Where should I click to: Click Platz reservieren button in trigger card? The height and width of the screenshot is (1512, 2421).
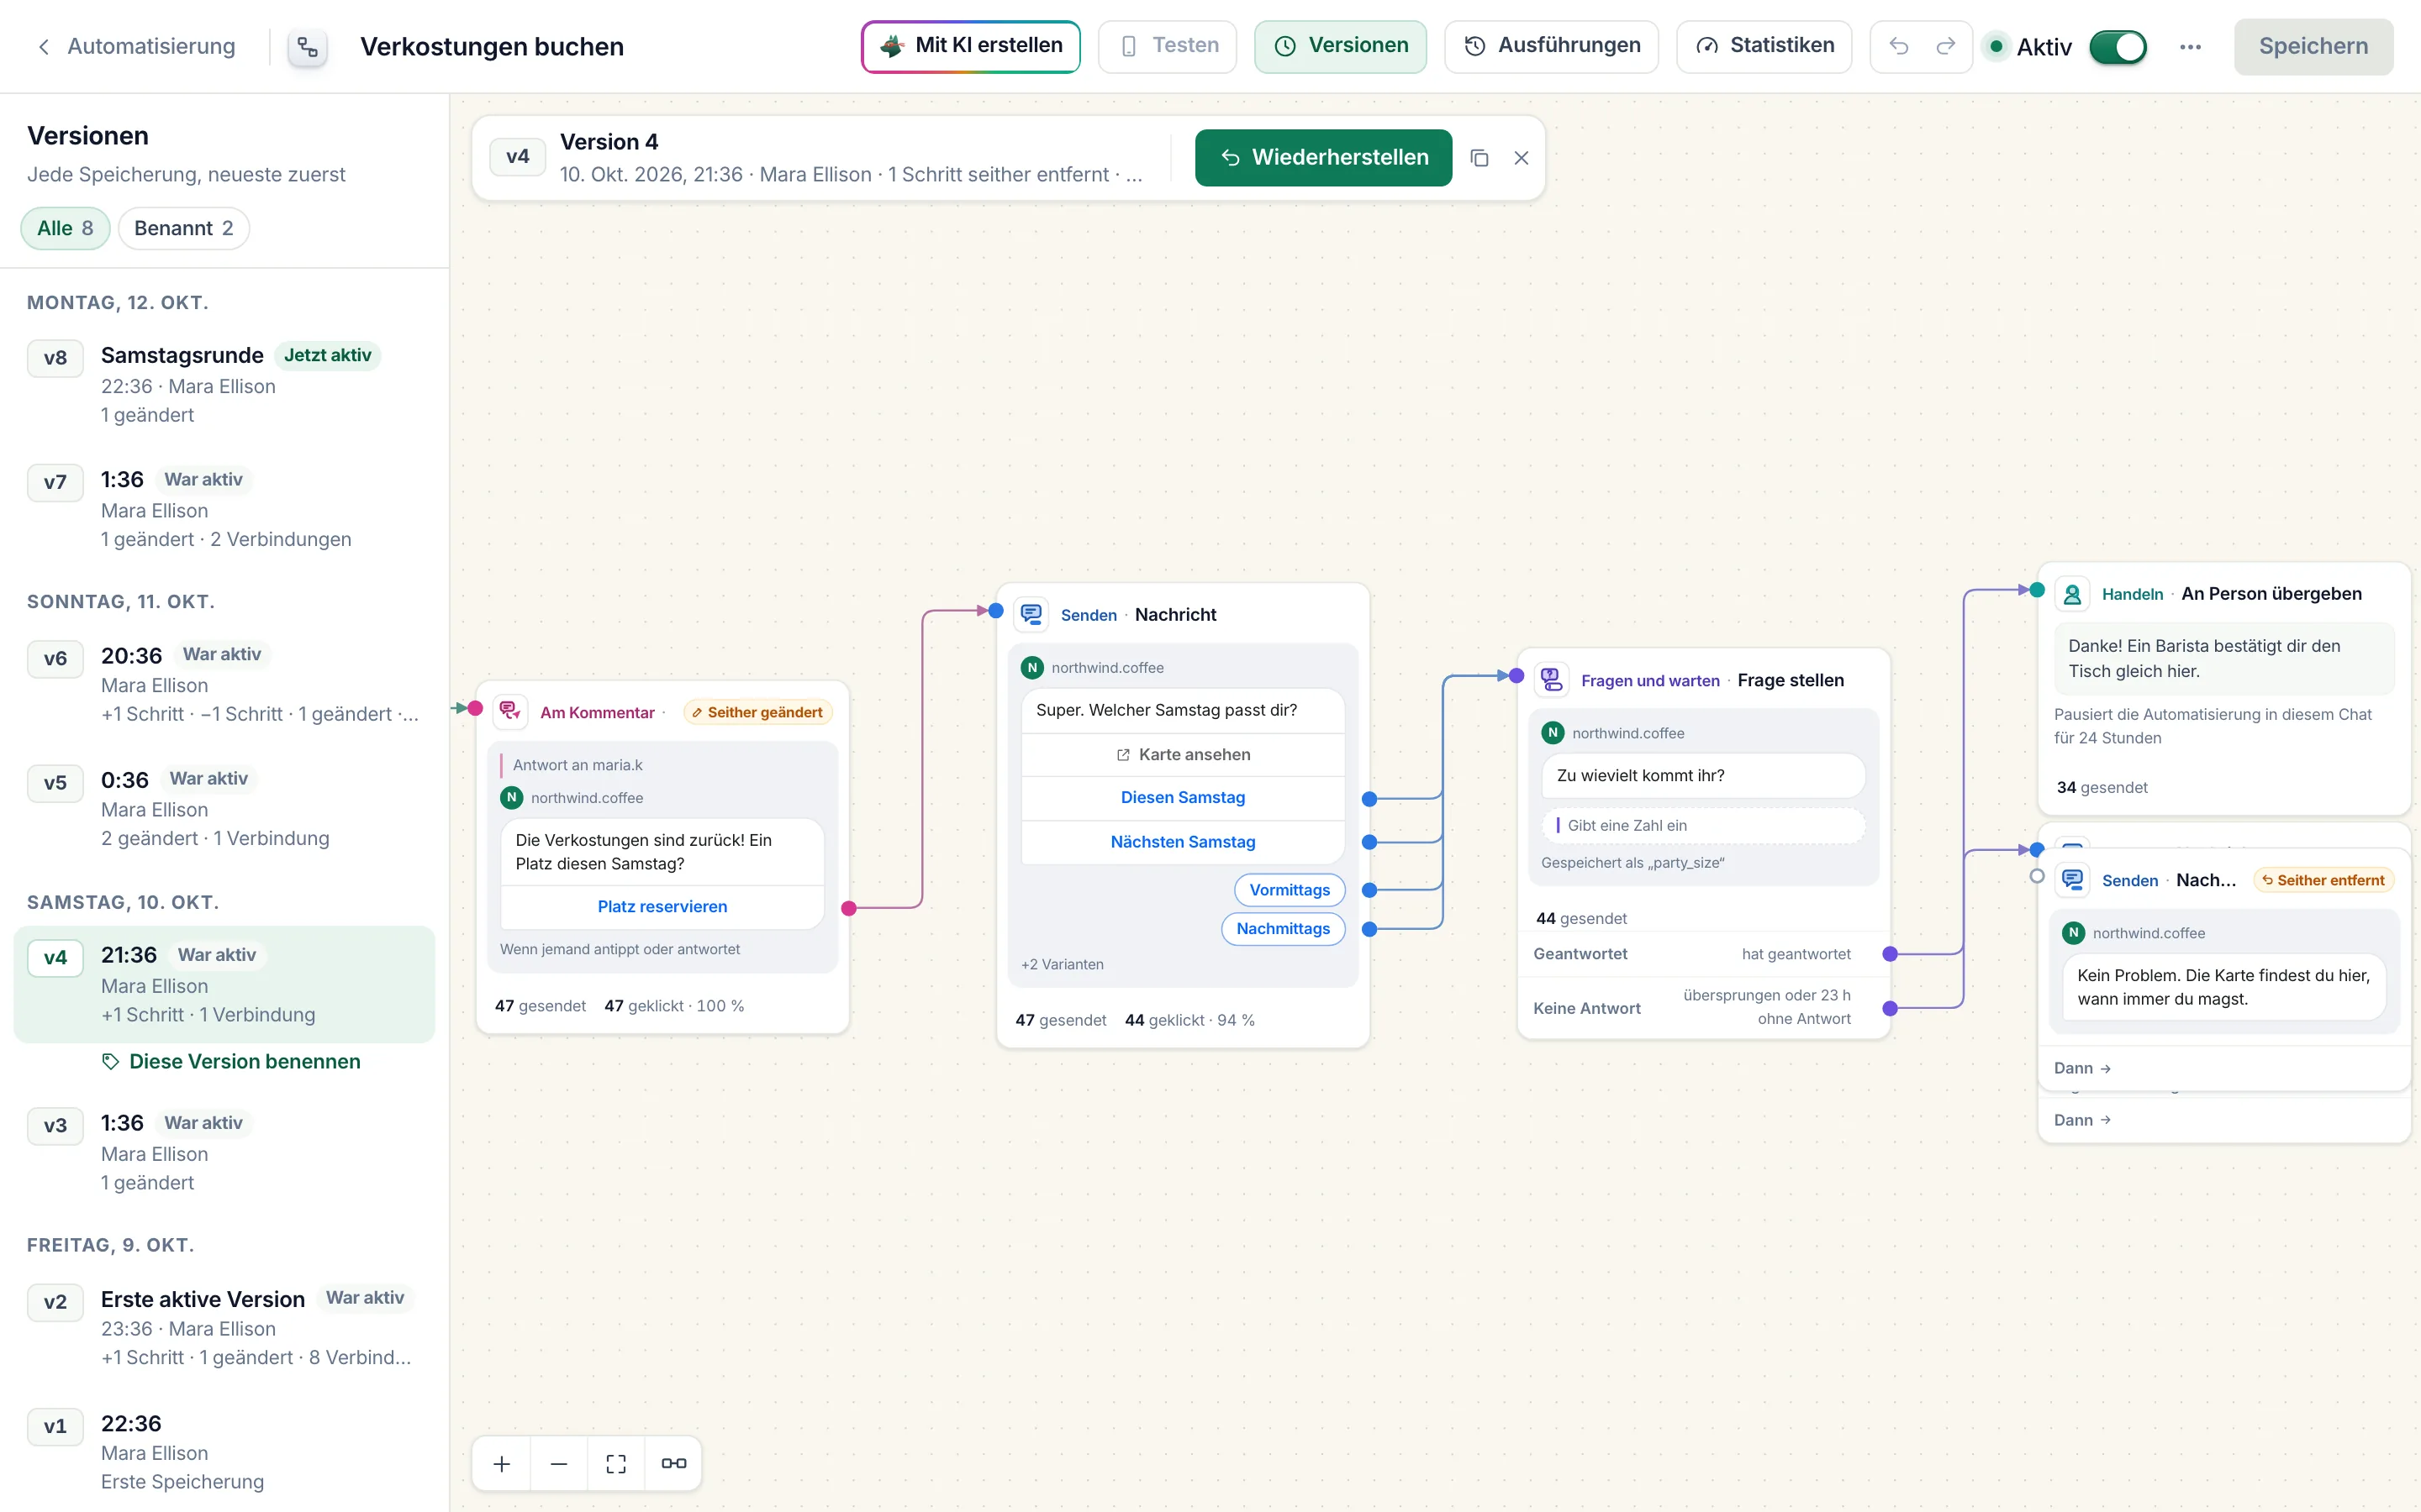pos(662,906)
